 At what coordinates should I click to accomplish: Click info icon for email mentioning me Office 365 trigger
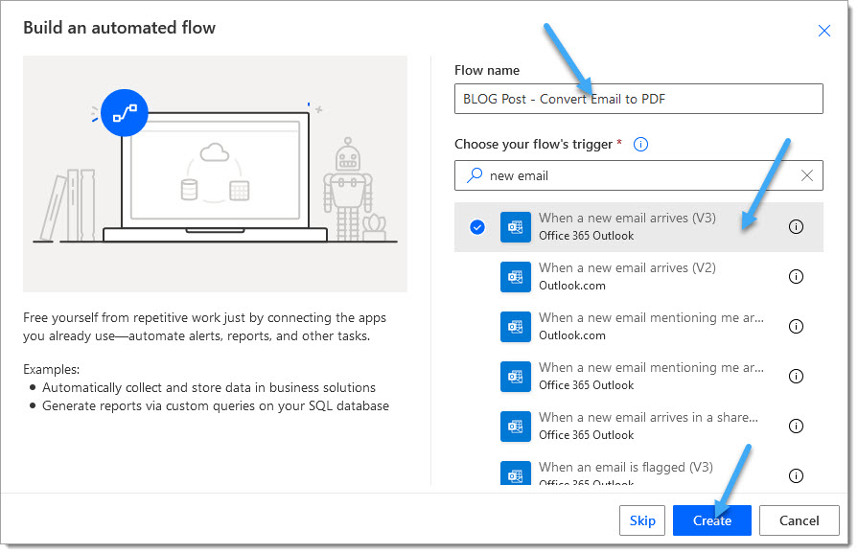click(x=796, y=376)
